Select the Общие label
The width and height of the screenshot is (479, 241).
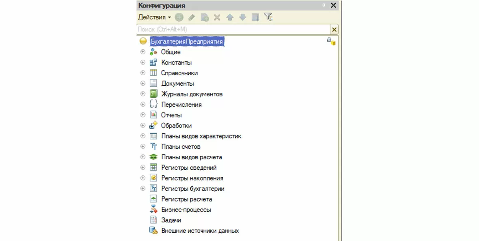click(x=171, y=52)
